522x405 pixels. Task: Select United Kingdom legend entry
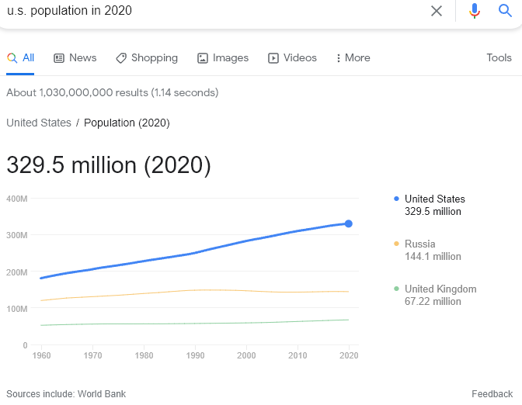[435, 295]
